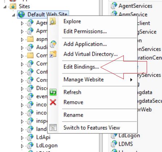Click the …gdataSecu entry in right pane
The height and width of the screenshot is (152, 162).
point(150,101)
